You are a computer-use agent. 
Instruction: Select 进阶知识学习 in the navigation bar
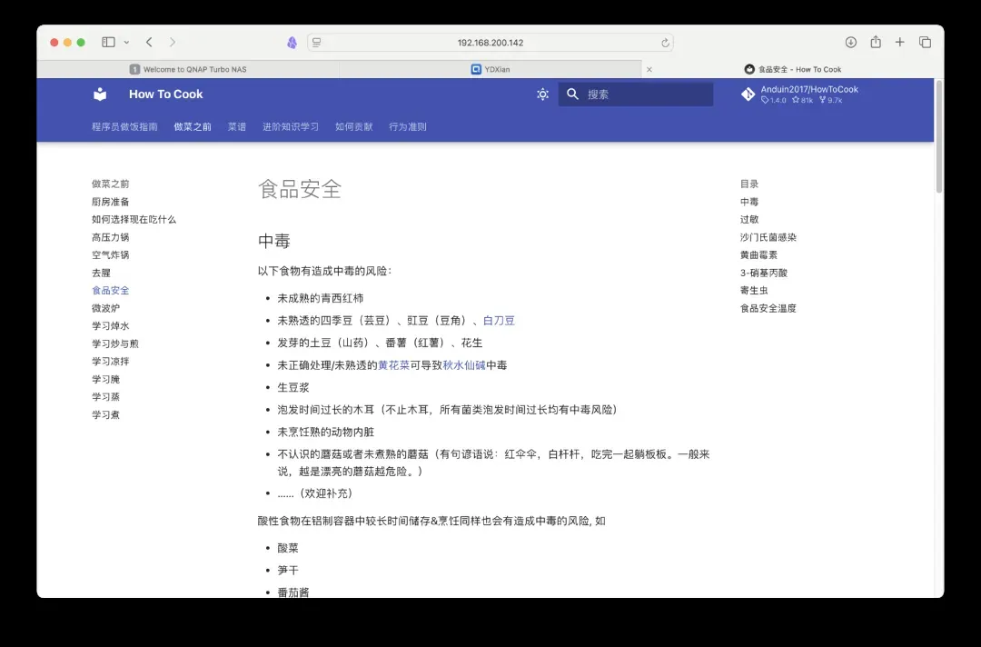click(291, 127)
